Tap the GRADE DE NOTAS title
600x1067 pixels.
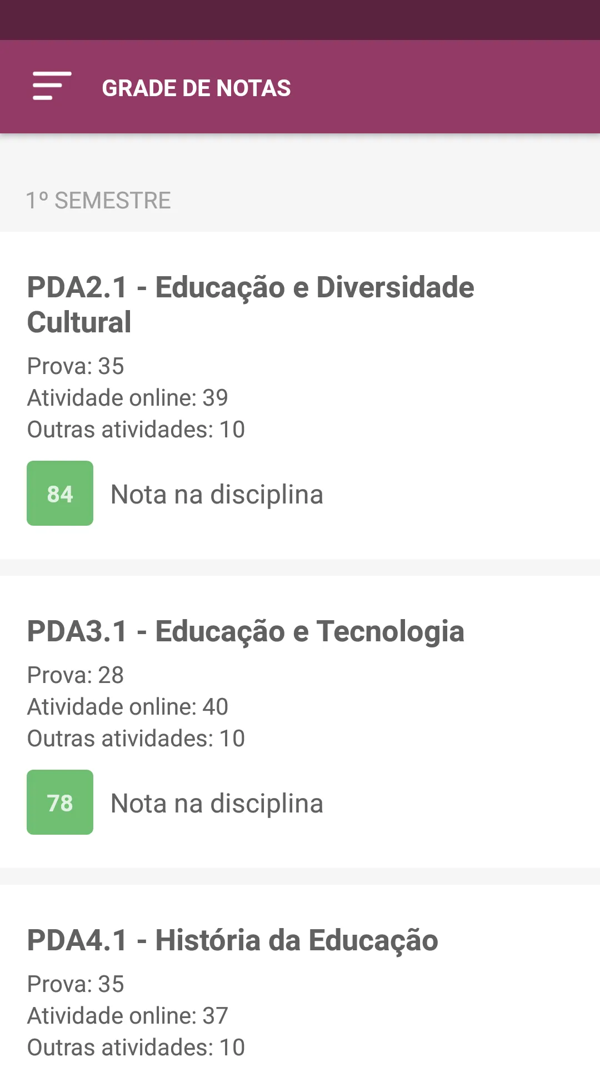(x=196, y=88)
